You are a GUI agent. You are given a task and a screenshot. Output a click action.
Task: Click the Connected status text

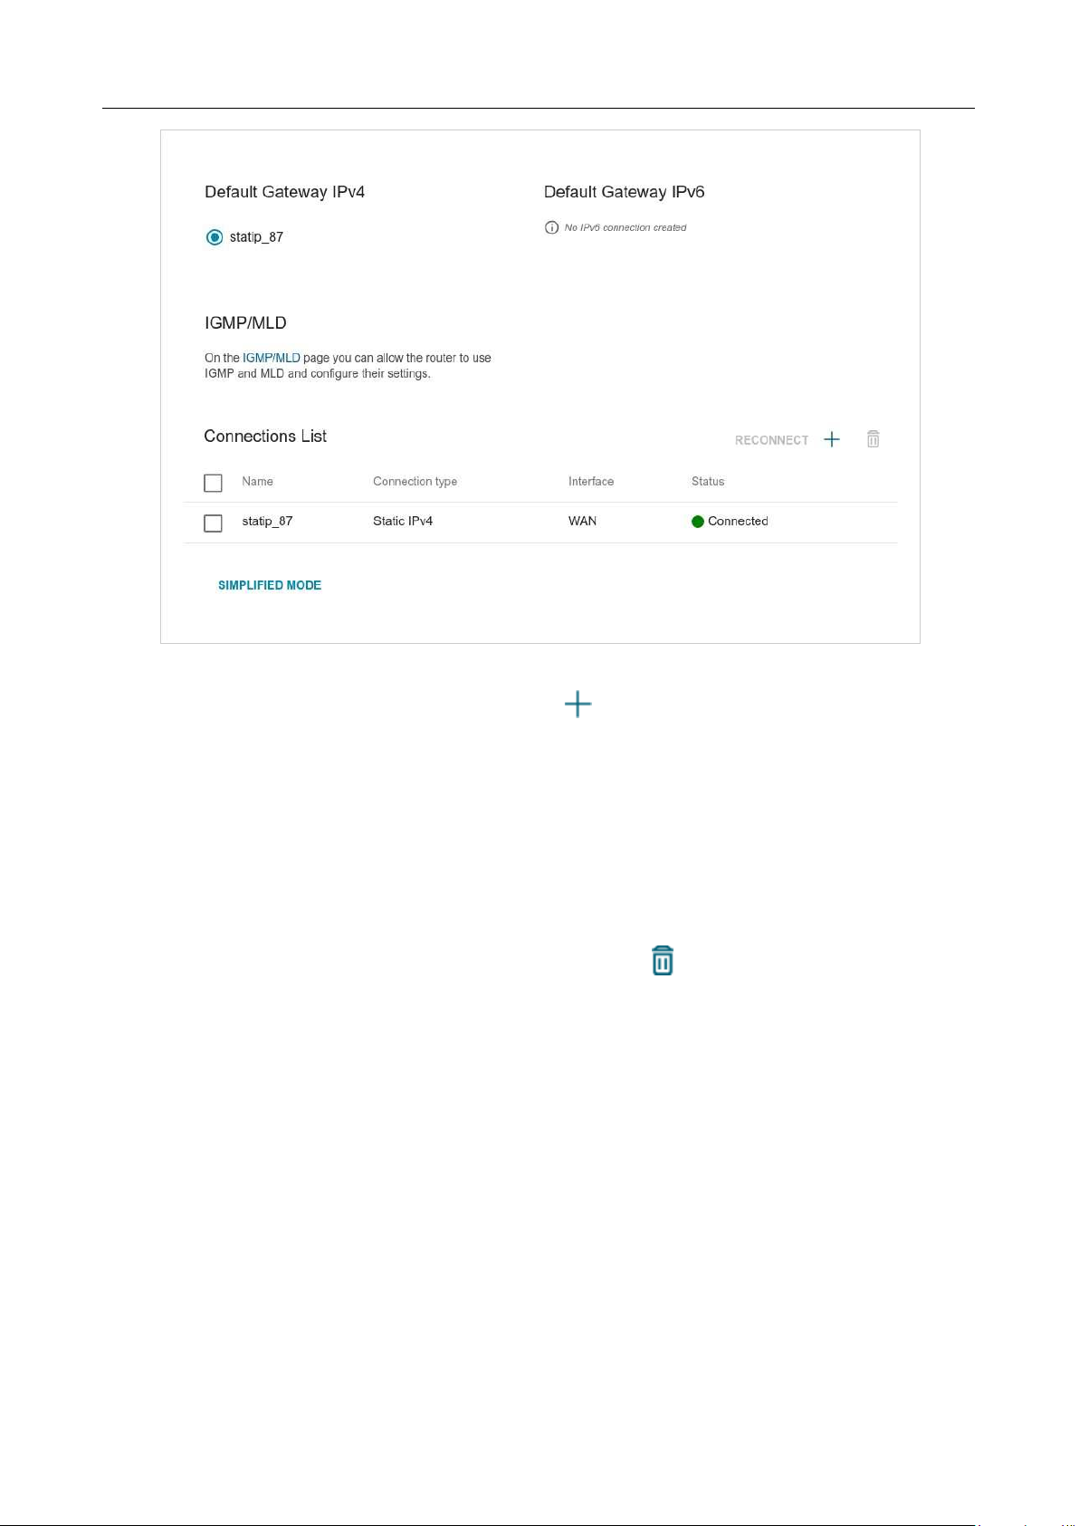coord(738,521)
